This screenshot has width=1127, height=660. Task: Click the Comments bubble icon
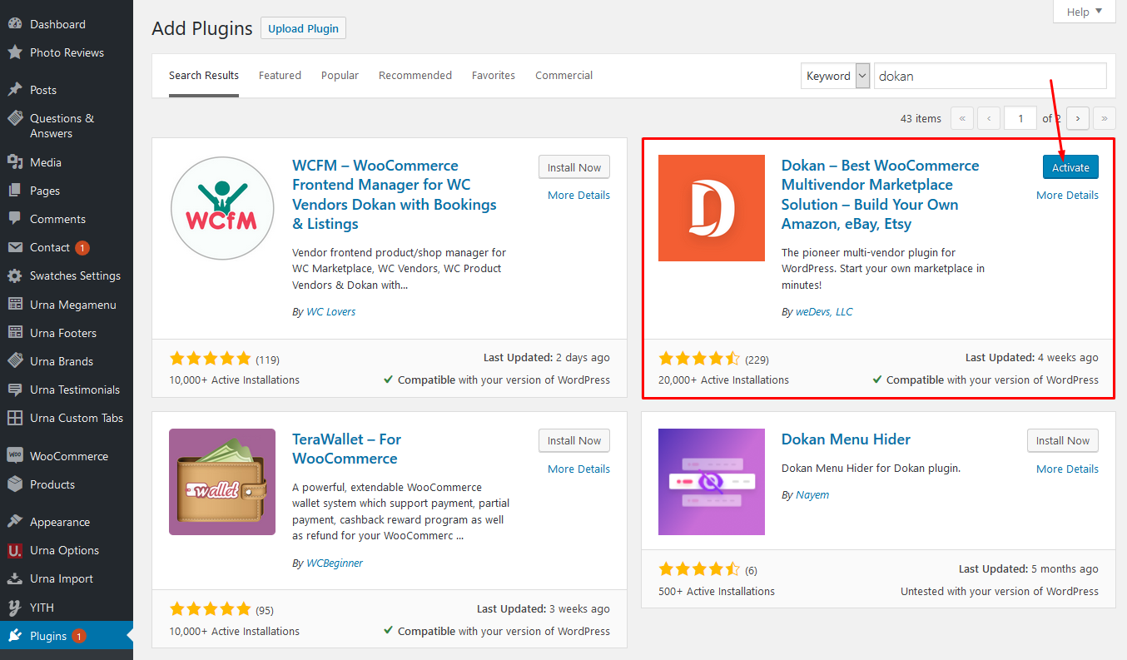tap(15, 219)
